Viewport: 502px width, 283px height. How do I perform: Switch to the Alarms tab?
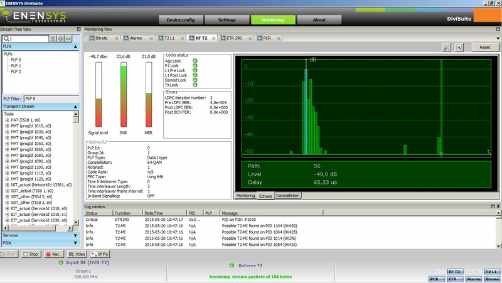[x=136, y=38]
